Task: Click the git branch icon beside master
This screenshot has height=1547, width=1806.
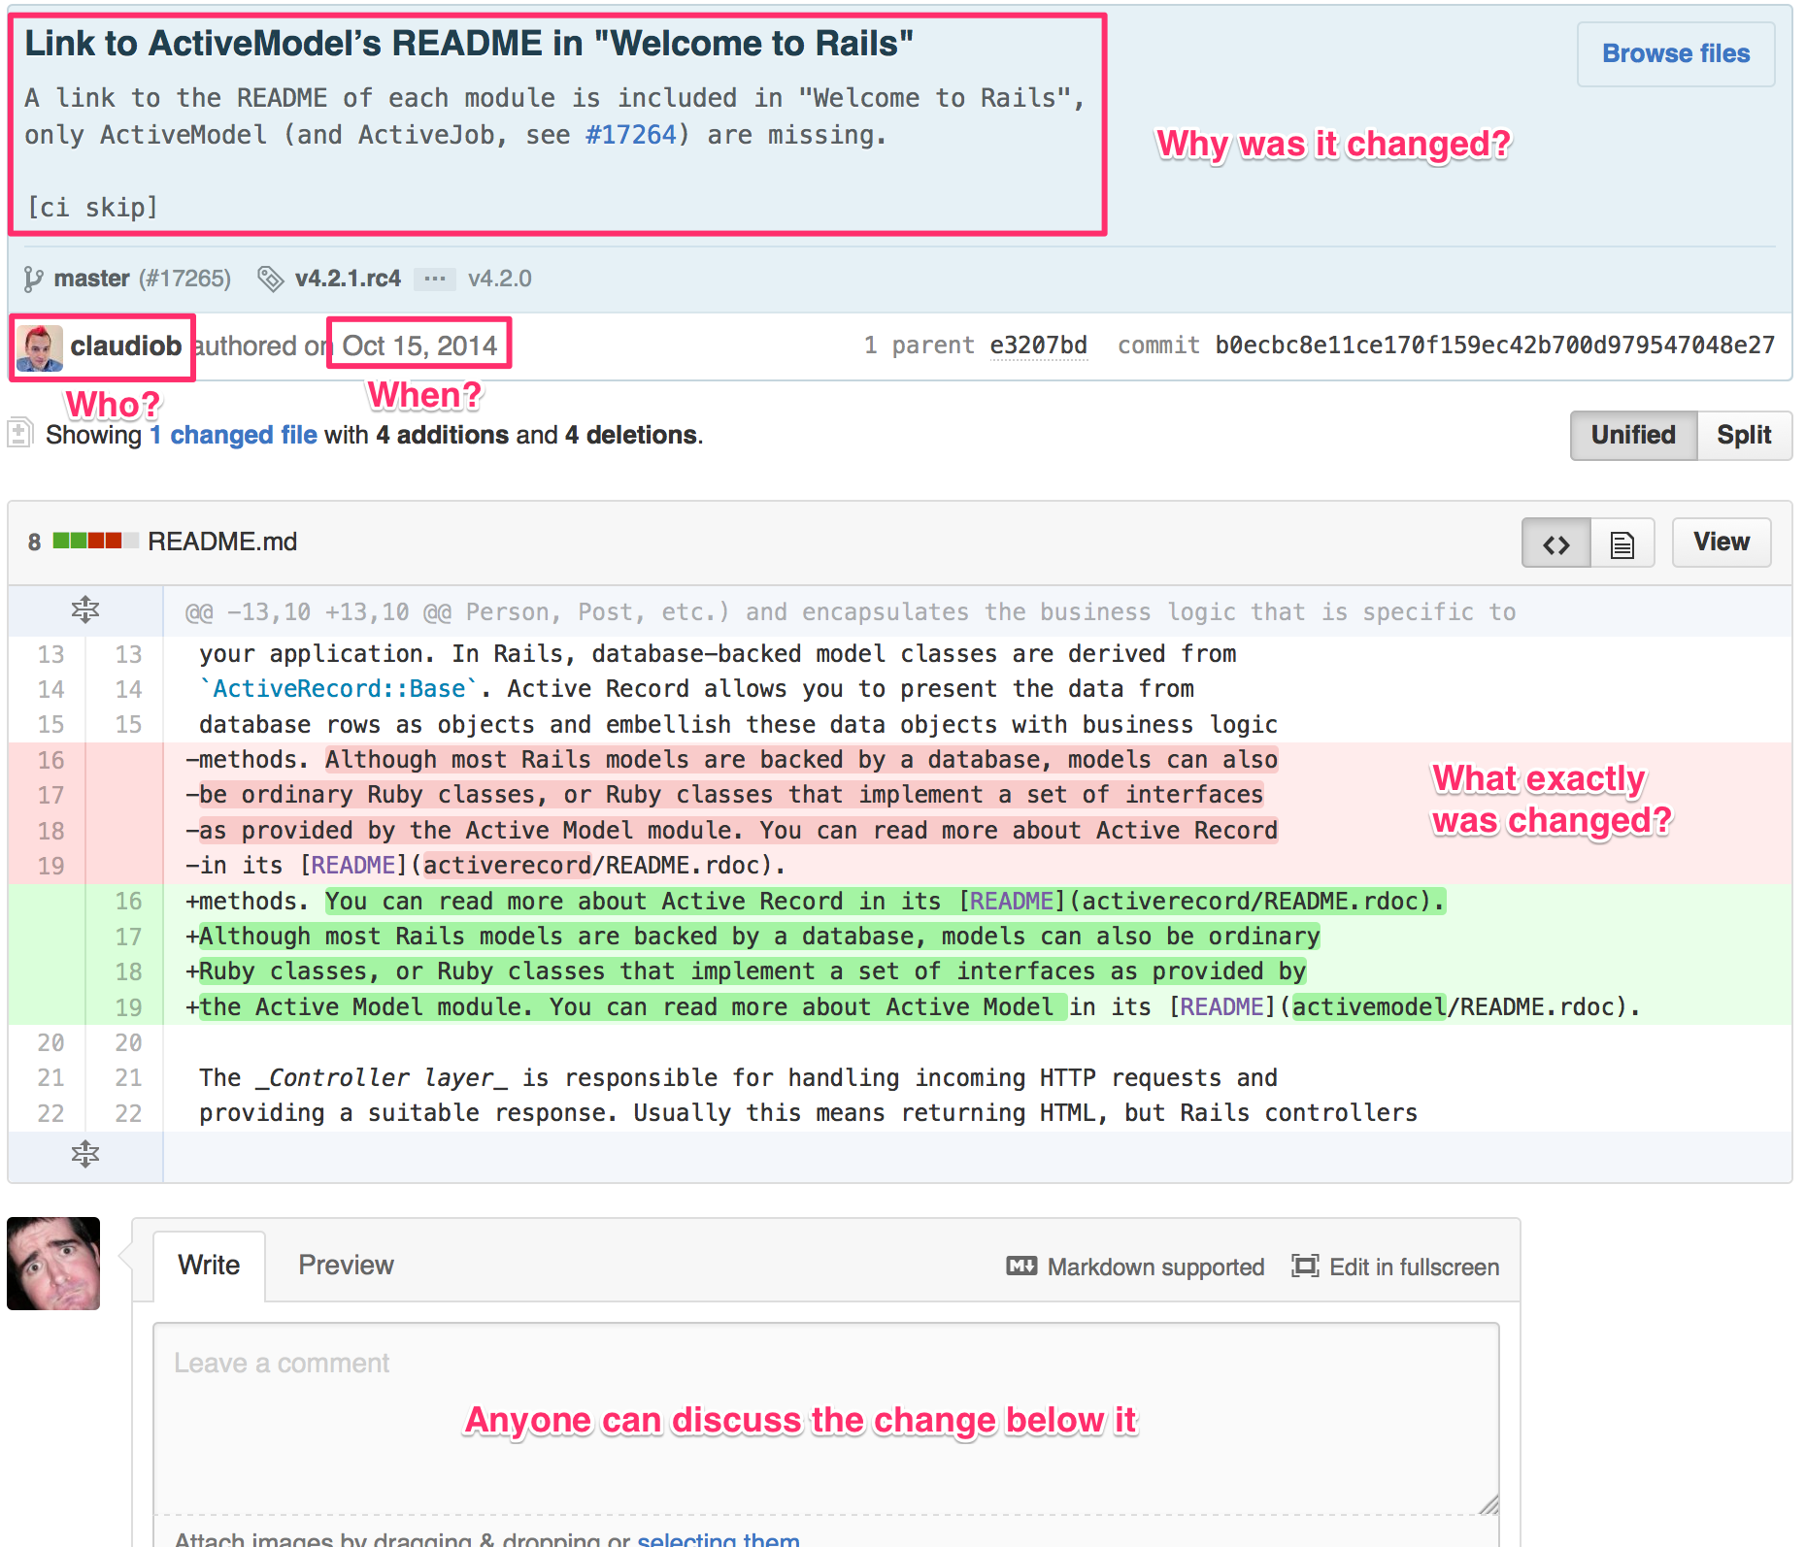Action: pos(33,280)
